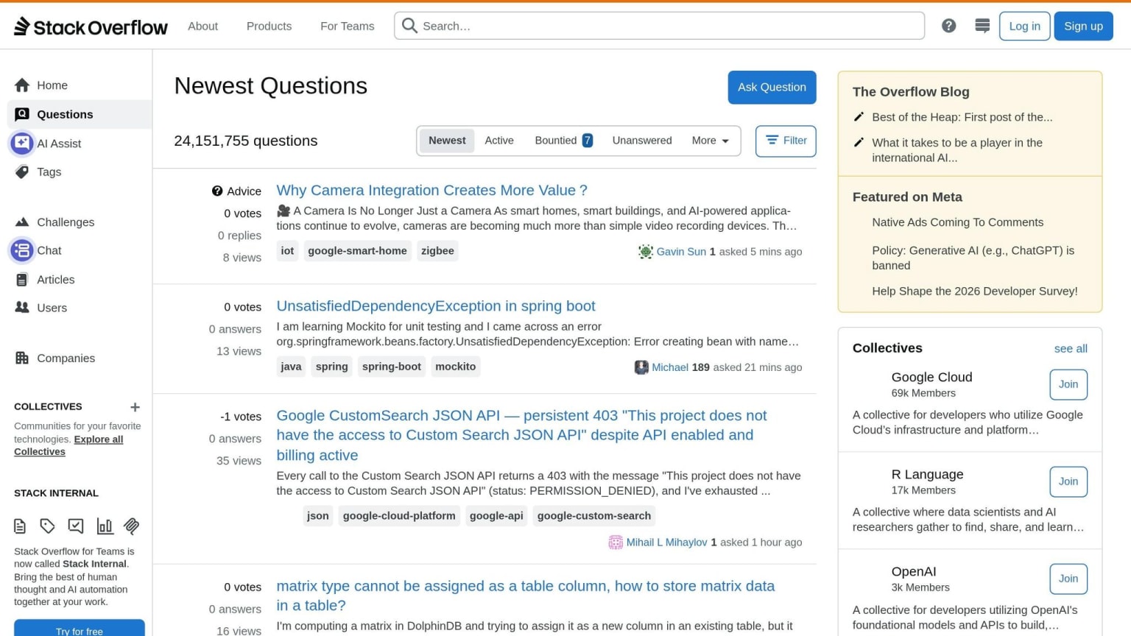Join the R Language collective
1131x636 pixels.
point(1068,481)
